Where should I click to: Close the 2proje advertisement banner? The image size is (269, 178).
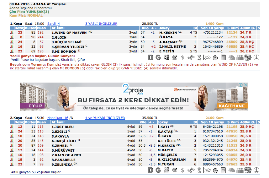(x=246, y=85)
